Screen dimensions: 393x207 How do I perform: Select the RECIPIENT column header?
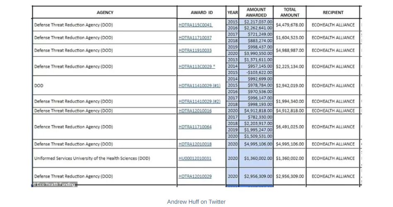[333, 12]
